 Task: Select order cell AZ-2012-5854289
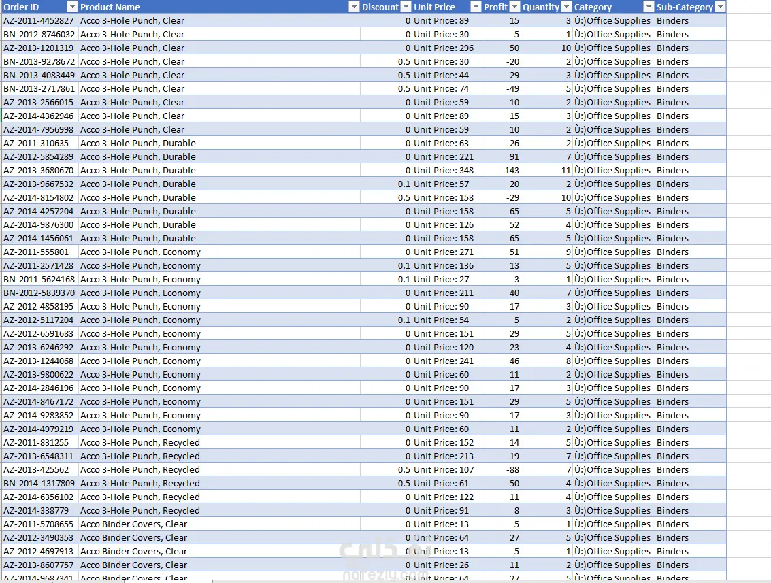[x=39, y=157]
